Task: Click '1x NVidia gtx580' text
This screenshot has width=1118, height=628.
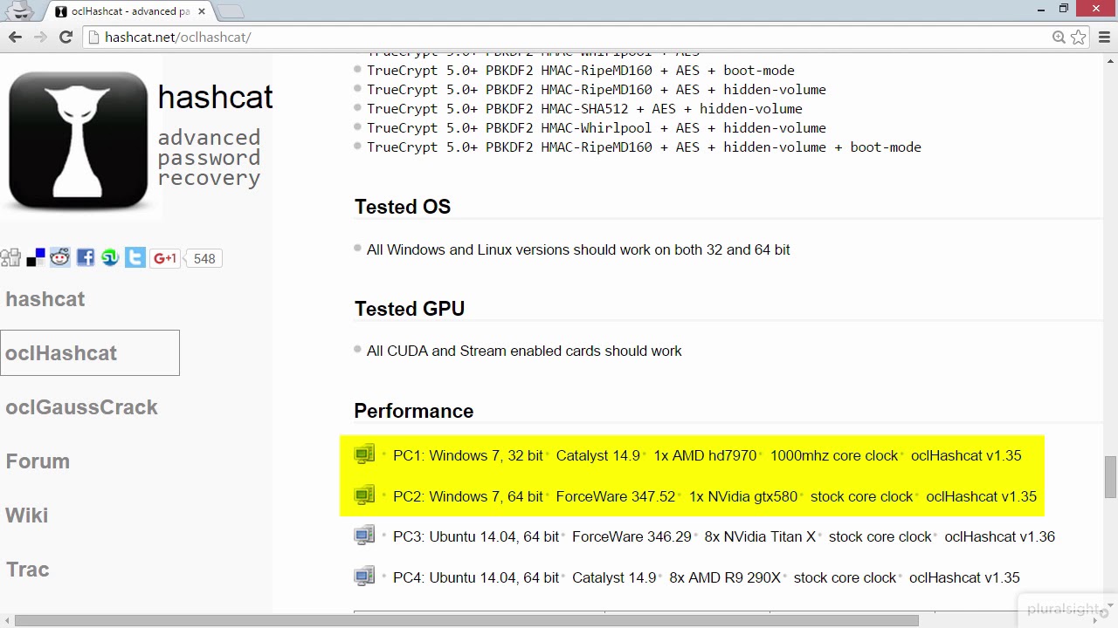Action: pyautogui.click(x=743, y=496)
